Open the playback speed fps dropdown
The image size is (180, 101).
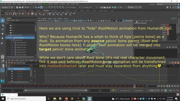coord(154,90)
